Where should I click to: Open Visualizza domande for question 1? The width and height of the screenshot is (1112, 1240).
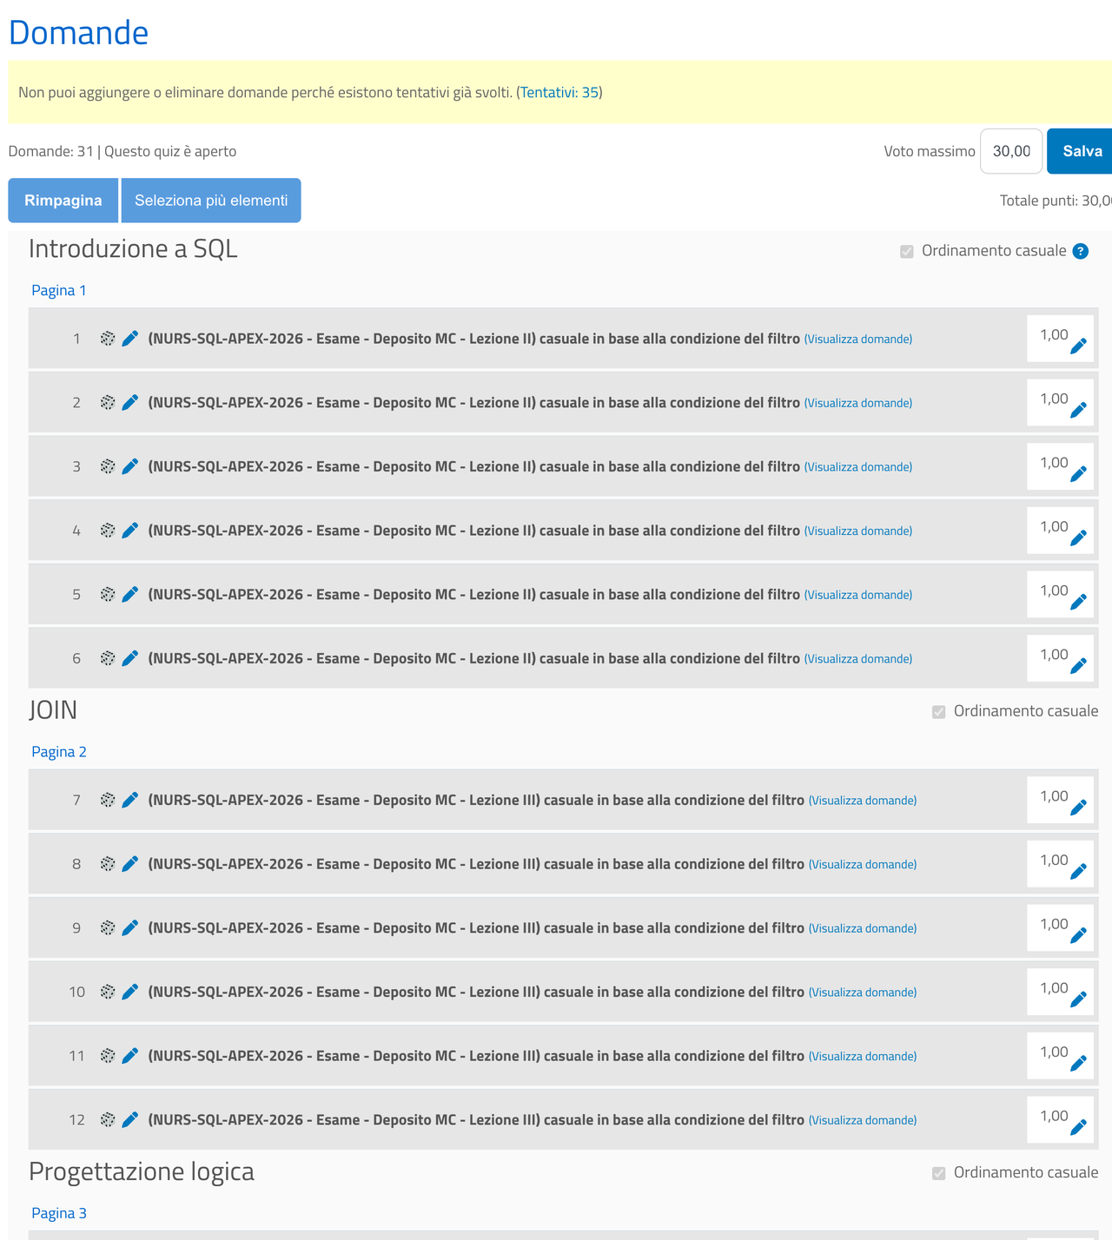coord(858,340)
